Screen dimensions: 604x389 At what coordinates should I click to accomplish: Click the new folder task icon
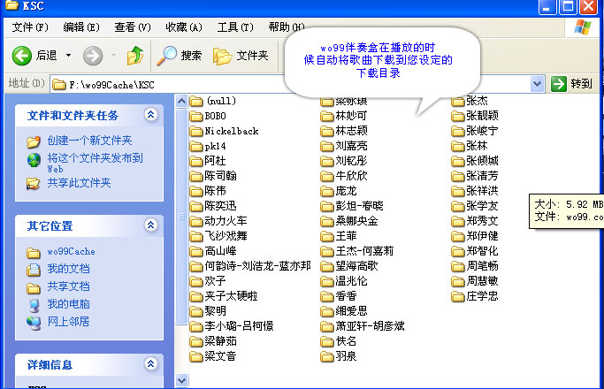coord(34,141)
